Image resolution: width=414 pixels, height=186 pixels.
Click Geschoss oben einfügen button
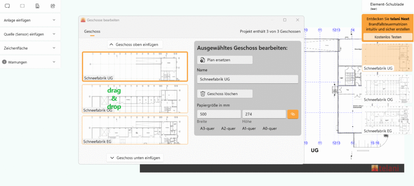point(135,44)
